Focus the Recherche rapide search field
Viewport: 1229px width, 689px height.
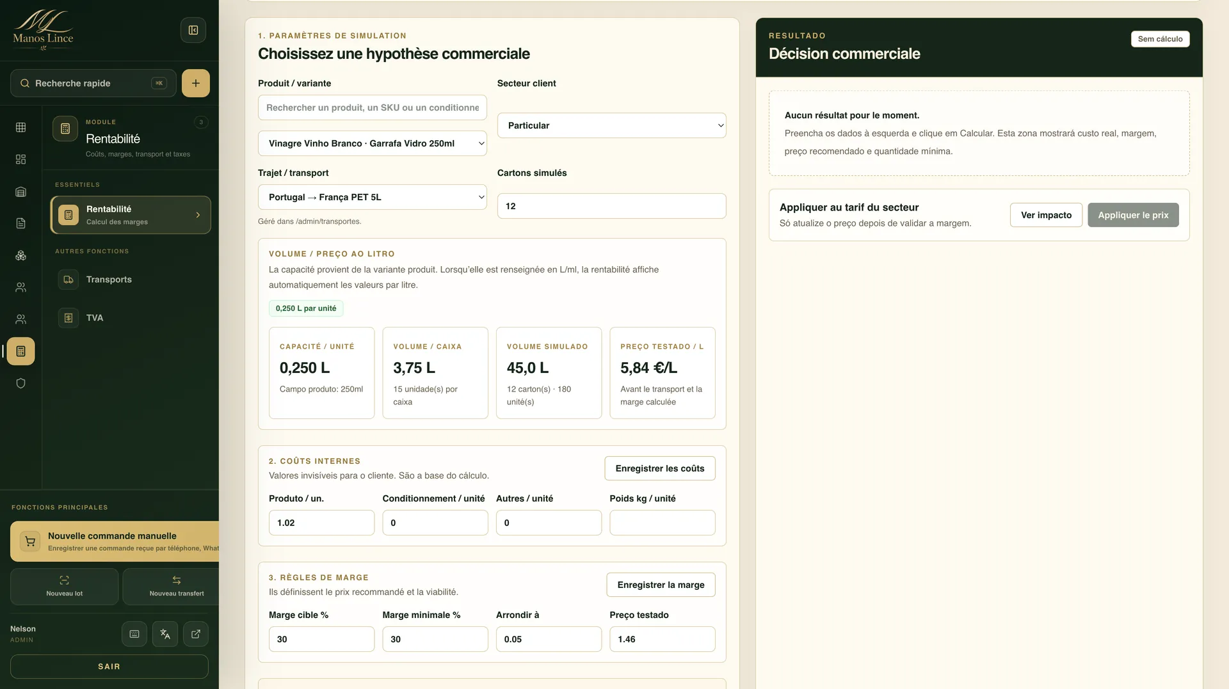coord(93,83)
